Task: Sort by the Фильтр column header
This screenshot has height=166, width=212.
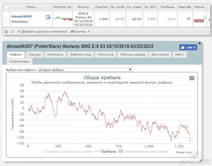Action: tap(83, 7)
